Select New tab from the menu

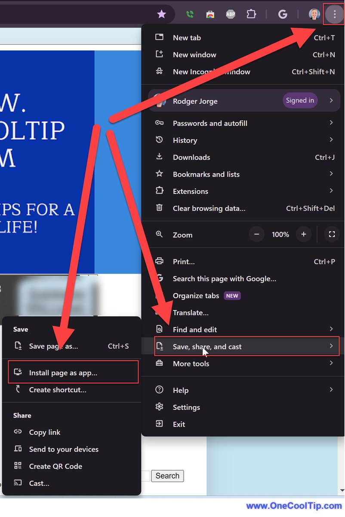pos(243,37)
